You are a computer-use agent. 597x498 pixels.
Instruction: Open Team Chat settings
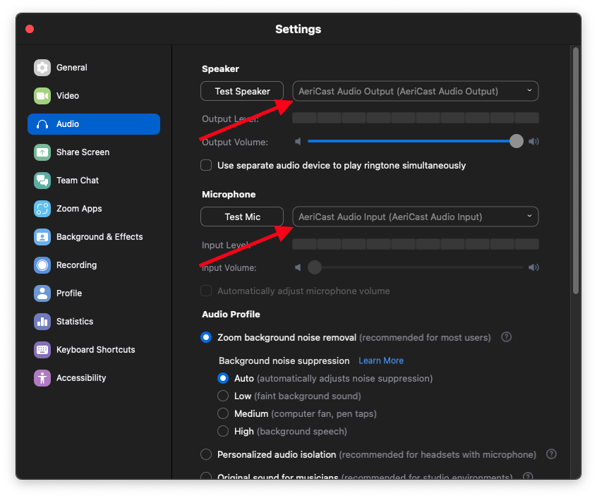[x=94, y=181]
